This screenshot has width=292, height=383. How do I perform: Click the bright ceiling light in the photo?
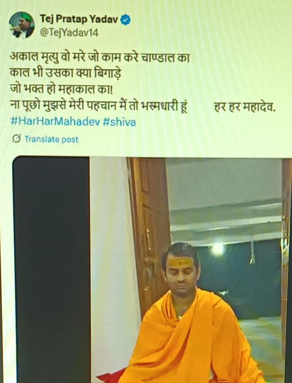(x=217, y=249)
